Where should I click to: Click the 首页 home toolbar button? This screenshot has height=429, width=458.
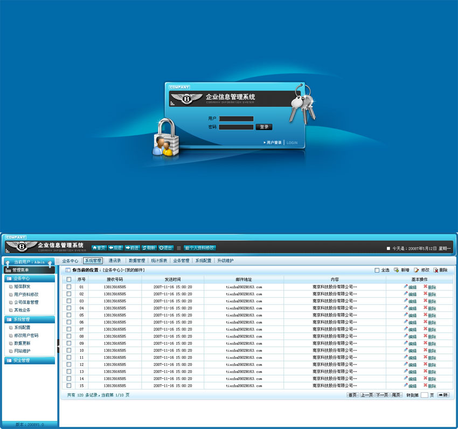(x=99, y=248)
